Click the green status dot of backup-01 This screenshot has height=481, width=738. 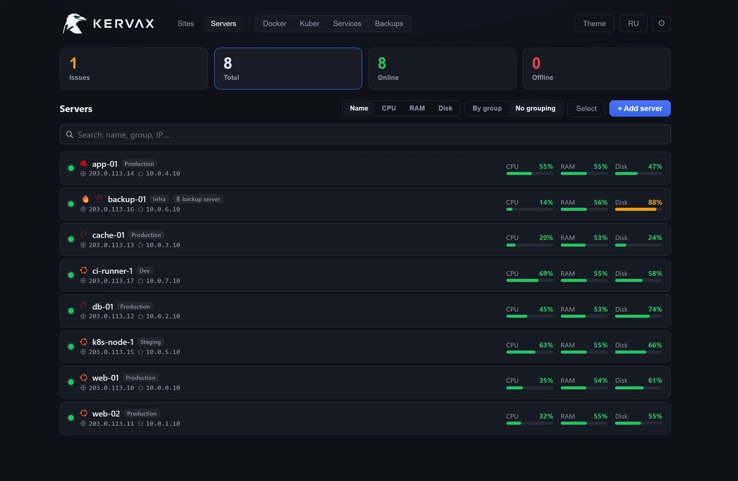(71, 204)
